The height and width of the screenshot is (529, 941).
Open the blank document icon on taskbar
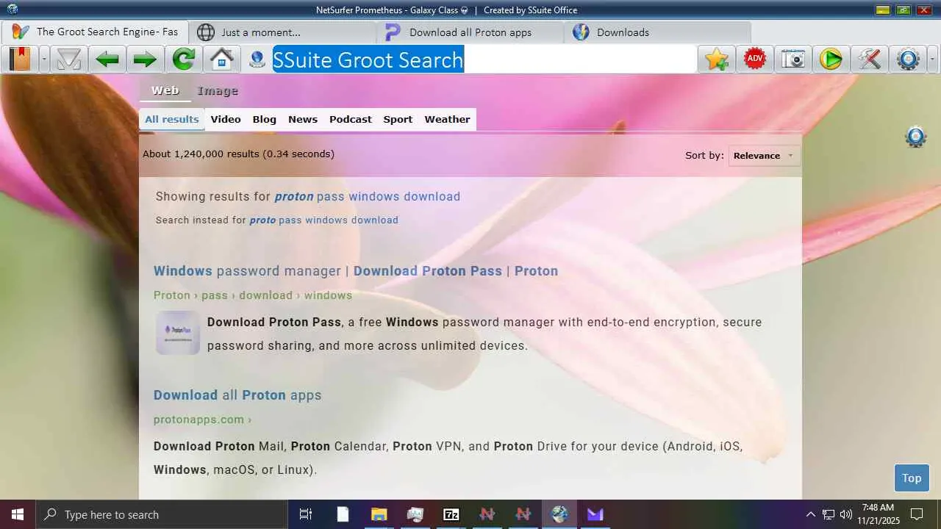pos(343,514)
